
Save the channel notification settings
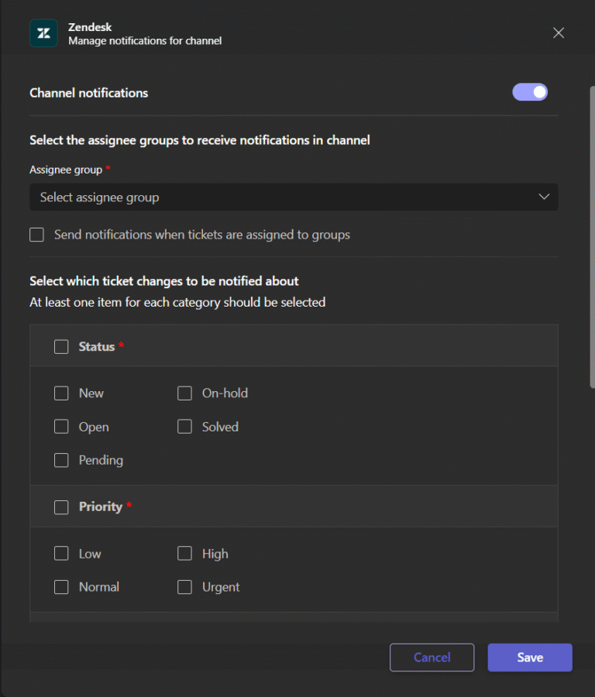530,658
